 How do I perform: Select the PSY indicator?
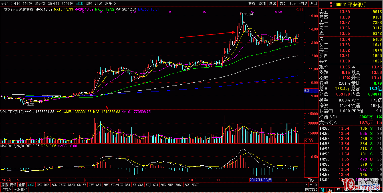(187, 185)
